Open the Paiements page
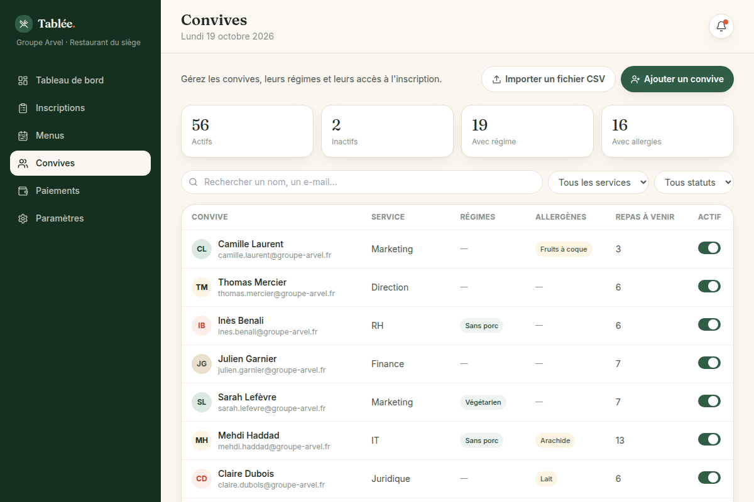Viewport: 754px width, 502px height. point(80,191)
